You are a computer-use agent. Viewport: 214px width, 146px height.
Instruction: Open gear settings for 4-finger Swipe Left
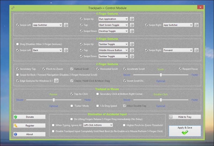(x=66, y=25)
